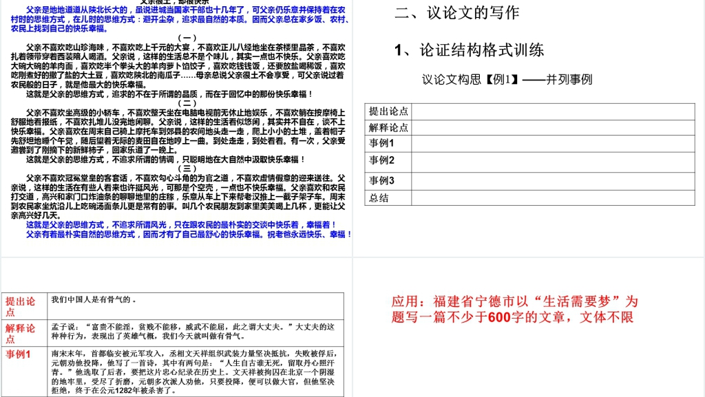
Task: Click the blue closing sentence '父亲有着最朴实自然的思维方式'
Action: (x=189, y=235)
